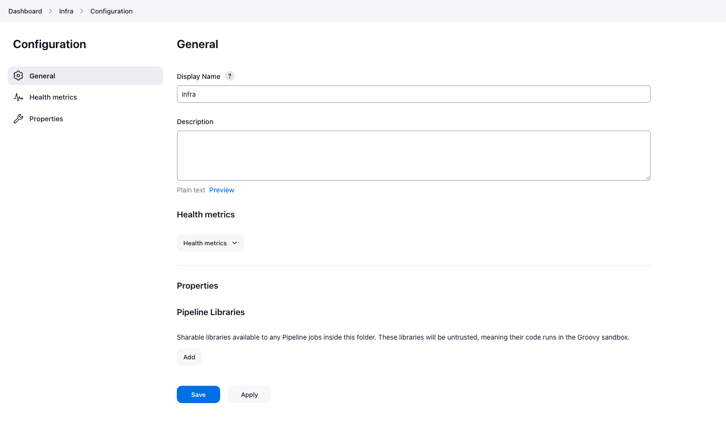Click the Properties wrench icon

pos(18,119)
